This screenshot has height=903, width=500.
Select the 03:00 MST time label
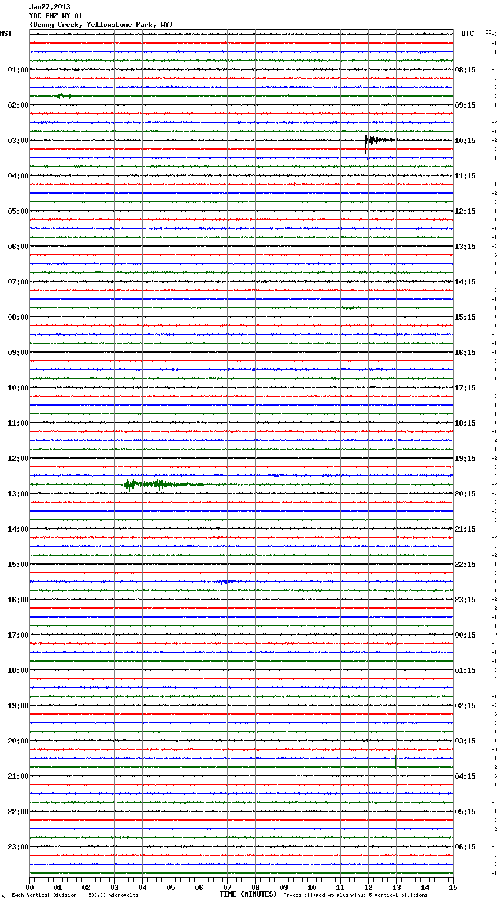click(x=18, y=141)
